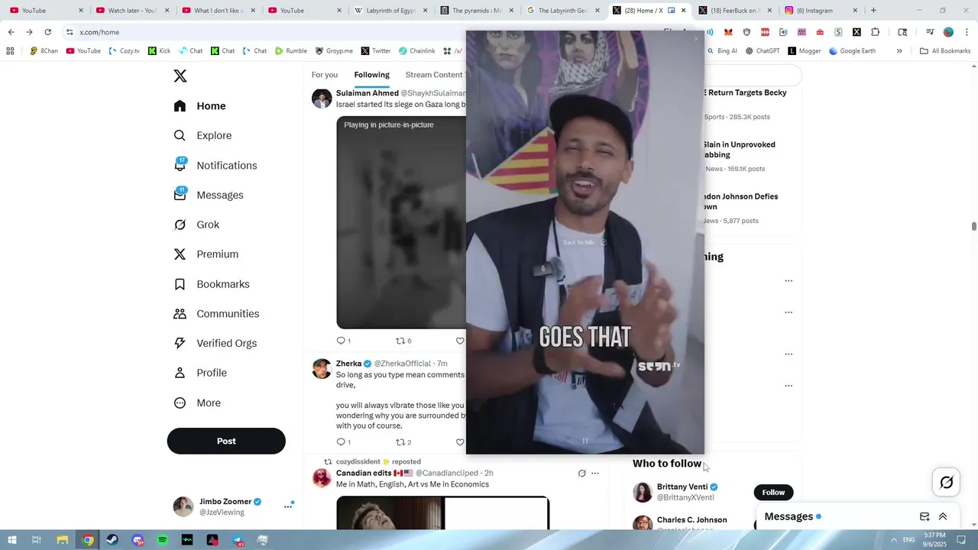Screen dimensions: 978x550
Task: Open MetaMask fox extension
Action: [x=728, y=32]
